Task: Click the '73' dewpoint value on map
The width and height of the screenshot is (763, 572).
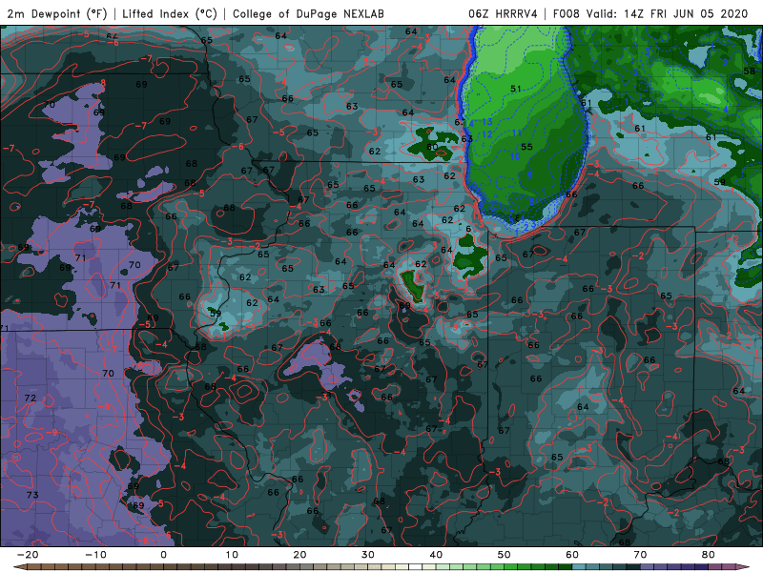Action: click(32, 495)
